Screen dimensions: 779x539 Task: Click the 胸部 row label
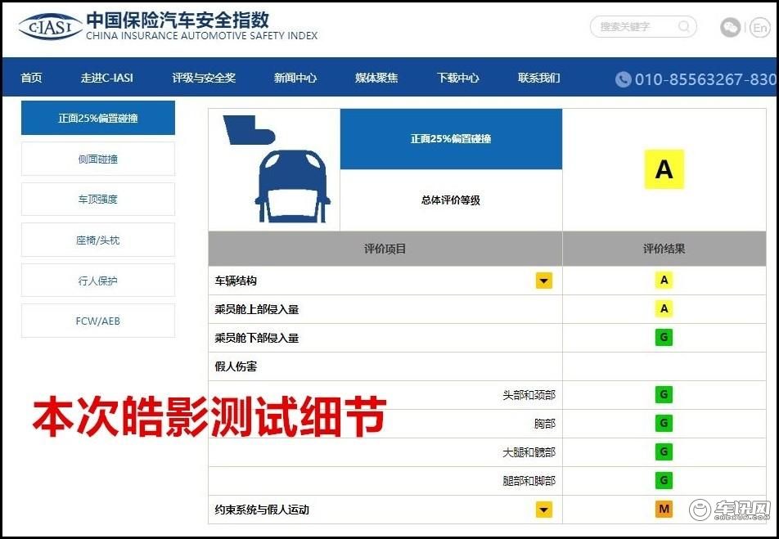(x=545, y=424)
